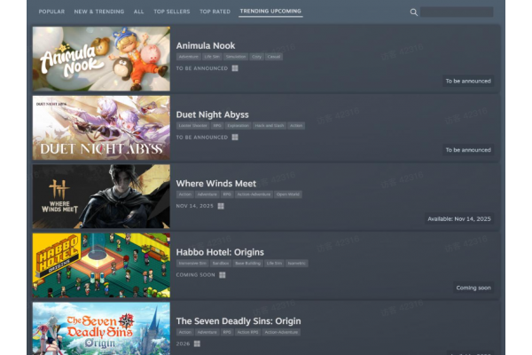Screen dimensions: 532x355
Task: Click Action-Adventure tag on Seven Deadly Sins
Action: 281,332
